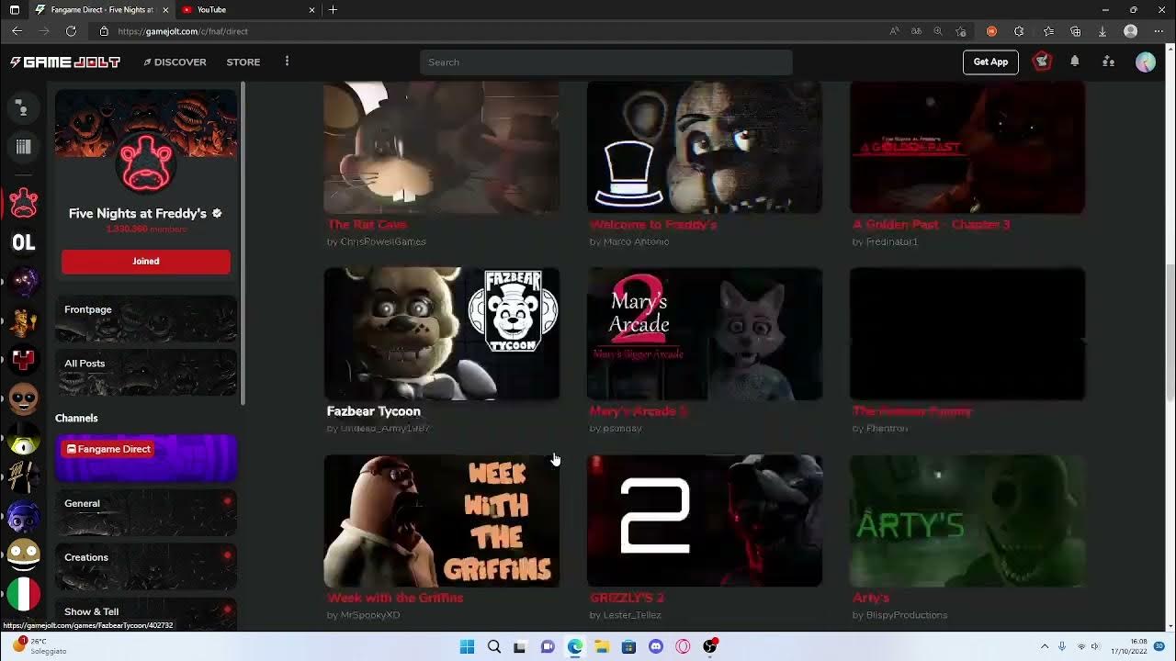Open browser collections
Viewport: 1176px width, 661px height.
pyautogui.click(x=1076, y=31)
